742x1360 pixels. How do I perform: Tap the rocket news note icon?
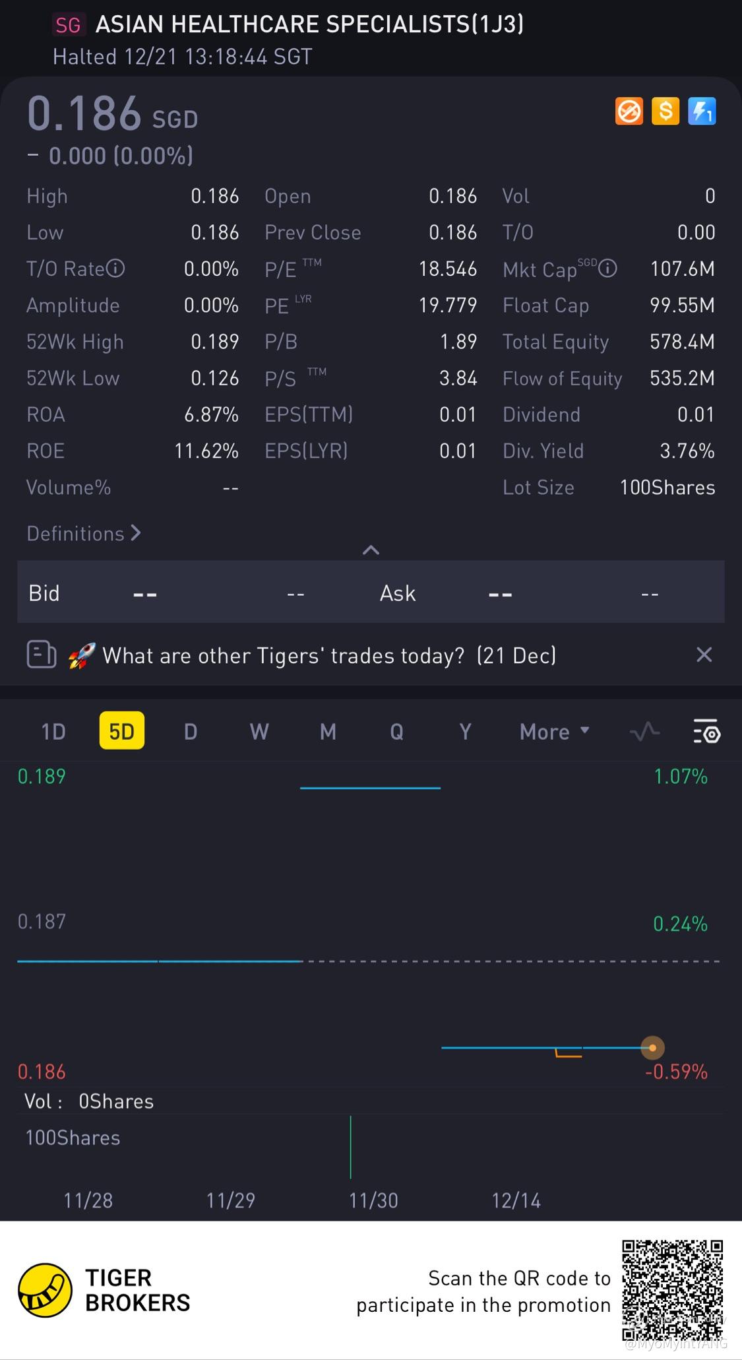[x=42, y=655]
